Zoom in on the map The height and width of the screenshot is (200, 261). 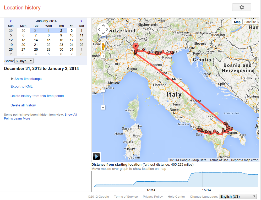(103, 56)
